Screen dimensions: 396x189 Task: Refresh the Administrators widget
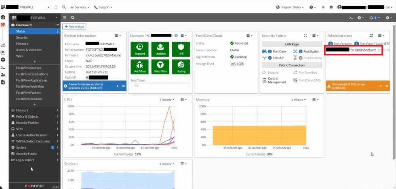coord(371,36)
